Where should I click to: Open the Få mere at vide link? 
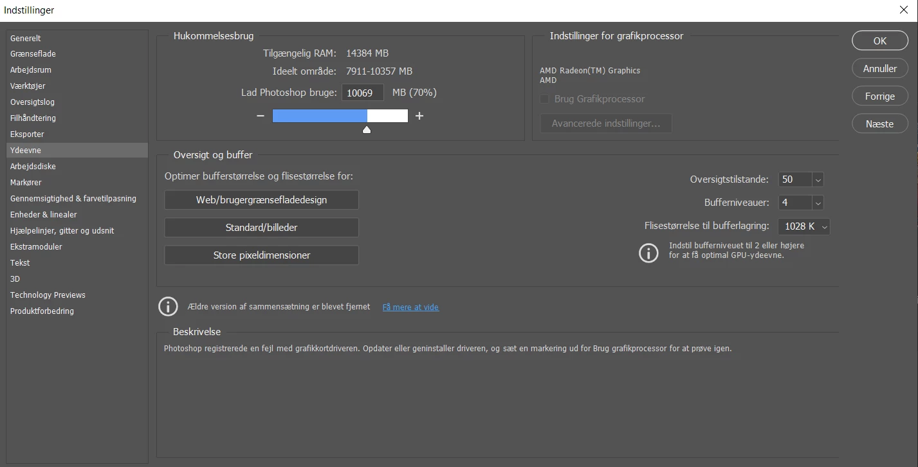click(x=410, y=307)
